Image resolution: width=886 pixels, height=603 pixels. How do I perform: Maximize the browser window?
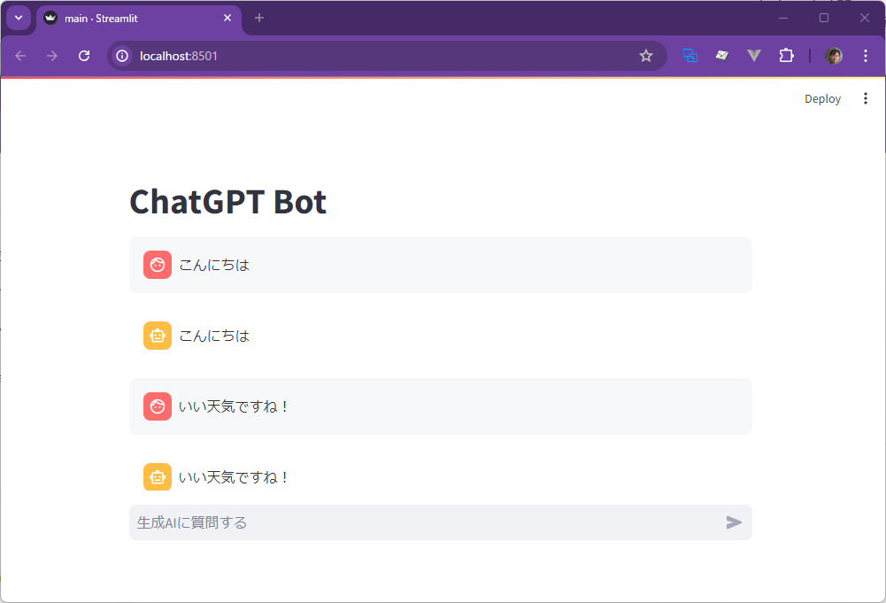click(x=824, y=18)
